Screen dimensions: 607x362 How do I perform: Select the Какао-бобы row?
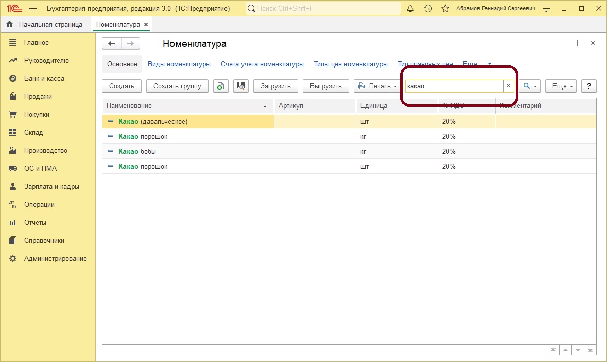(137, 152)
